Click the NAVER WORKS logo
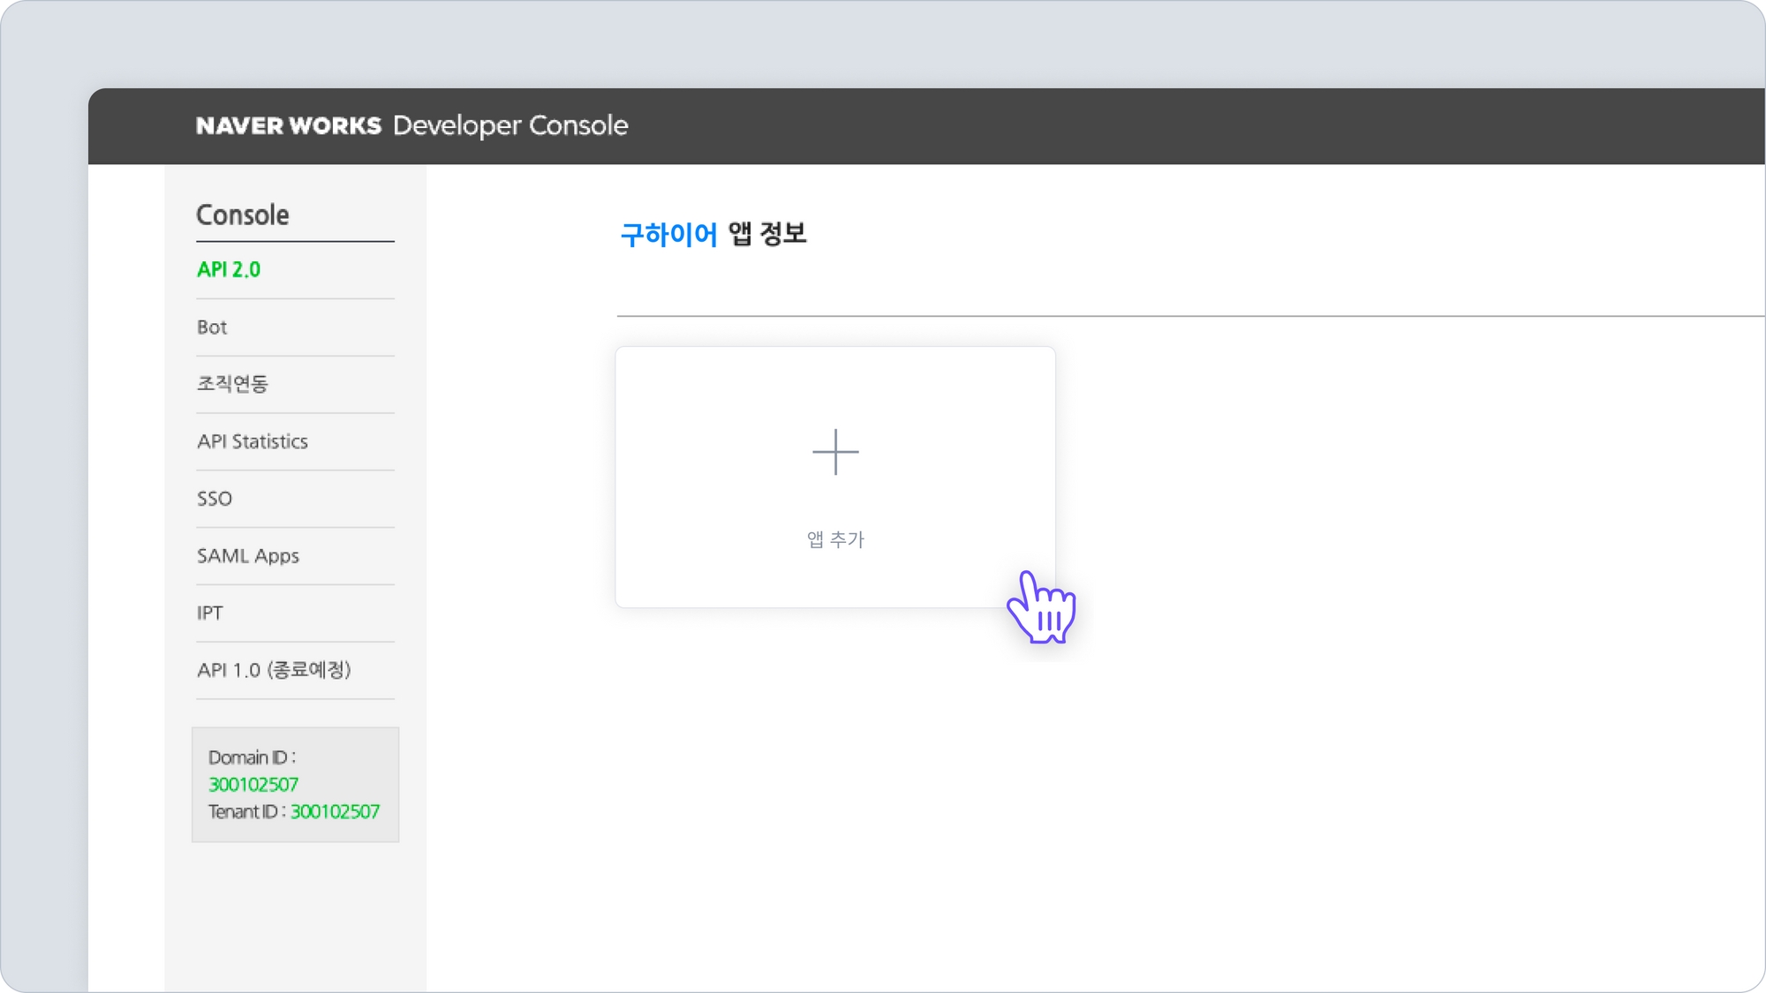1766x993 pixels. [288, 125]
